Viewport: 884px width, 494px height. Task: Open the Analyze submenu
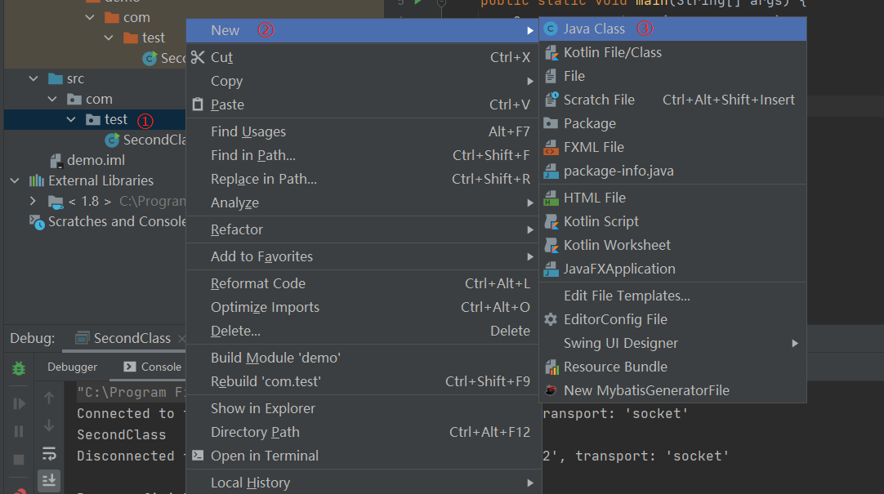(x=364, y=202)
